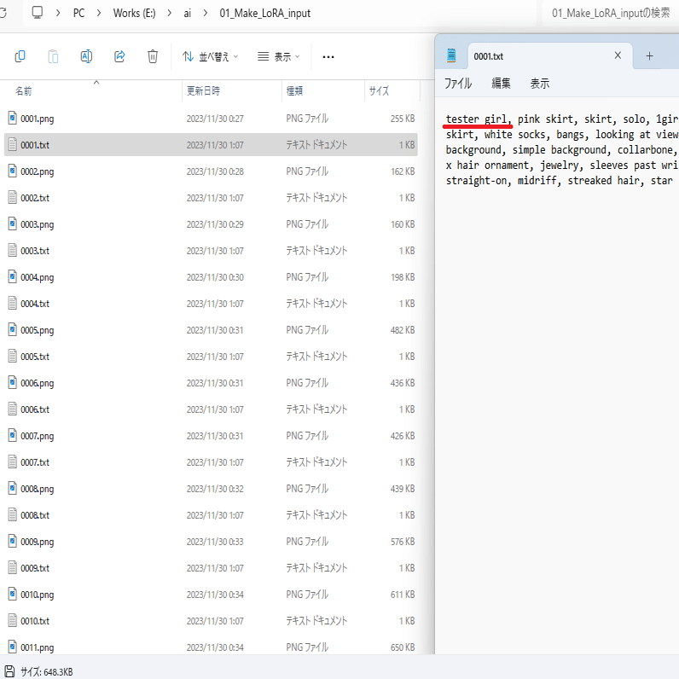Click the 0011.png file icon

(13, 647)
